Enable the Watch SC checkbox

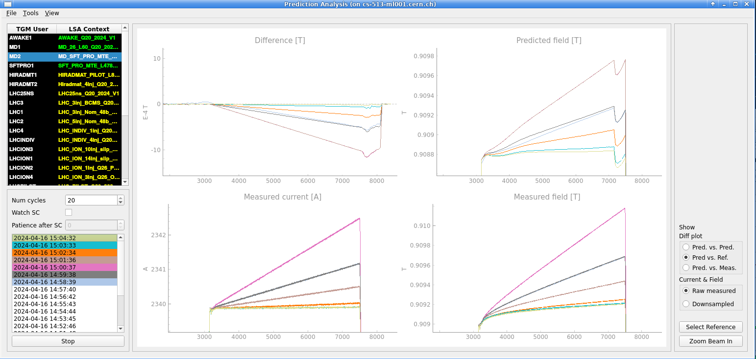(69, 212)
